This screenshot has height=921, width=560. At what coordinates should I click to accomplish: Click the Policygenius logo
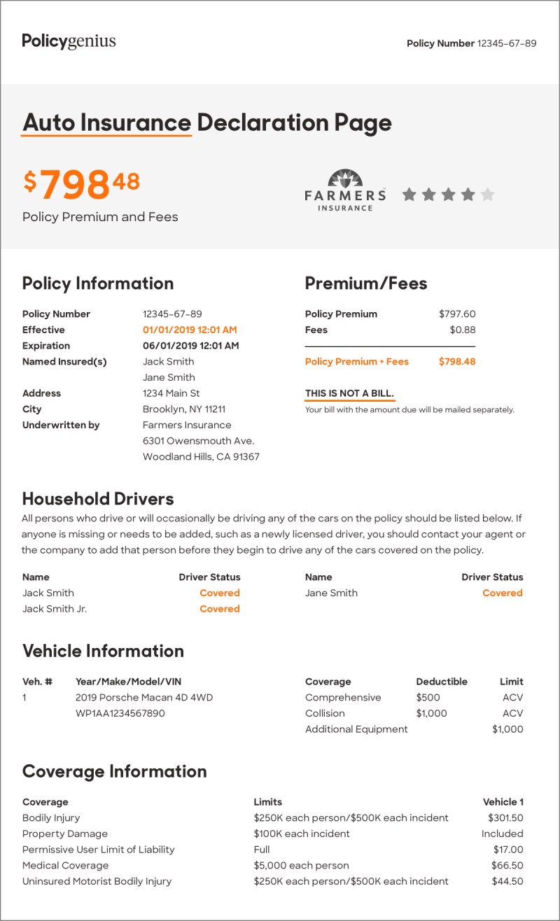pyautogui.click(x=69, y=41)
